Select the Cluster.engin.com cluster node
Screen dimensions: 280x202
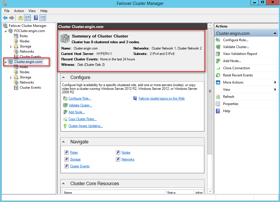point(28,62)
